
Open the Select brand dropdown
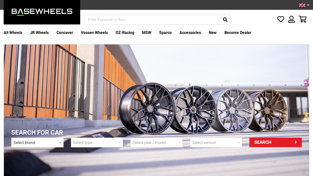pos(37,142)
